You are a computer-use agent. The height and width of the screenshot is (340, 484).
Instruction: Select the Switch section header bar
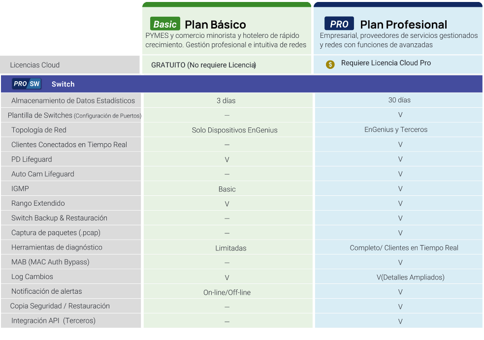tap(242, 84)
